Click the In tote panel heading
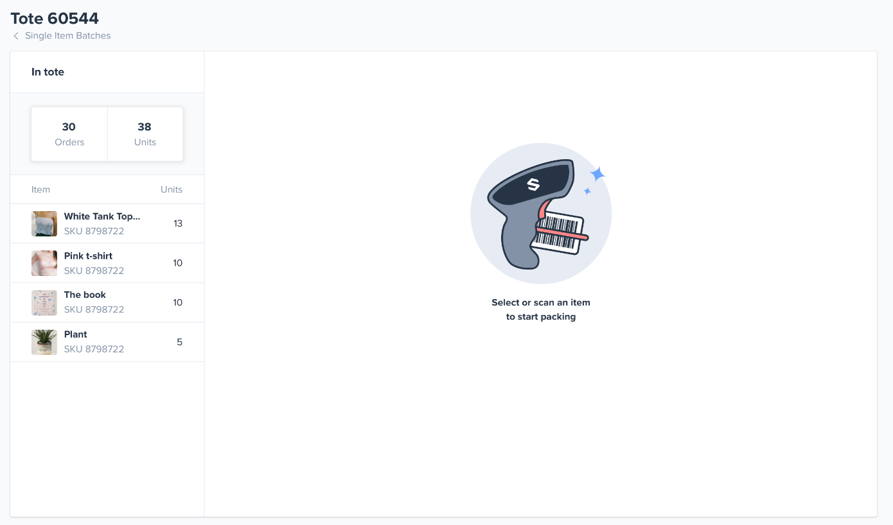Image resolution: width=893 pixels, height=525 pixels. [48, 72]
